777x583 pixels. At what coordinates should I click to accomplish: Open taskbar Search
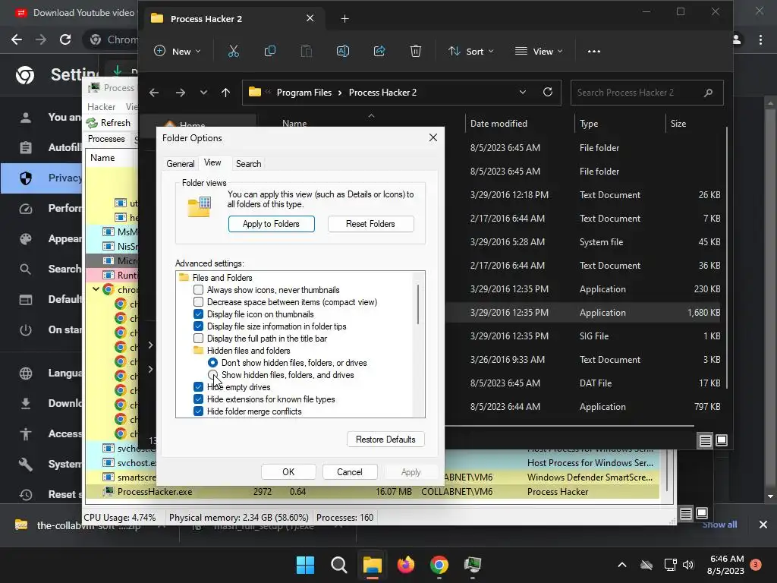[339, 565]
